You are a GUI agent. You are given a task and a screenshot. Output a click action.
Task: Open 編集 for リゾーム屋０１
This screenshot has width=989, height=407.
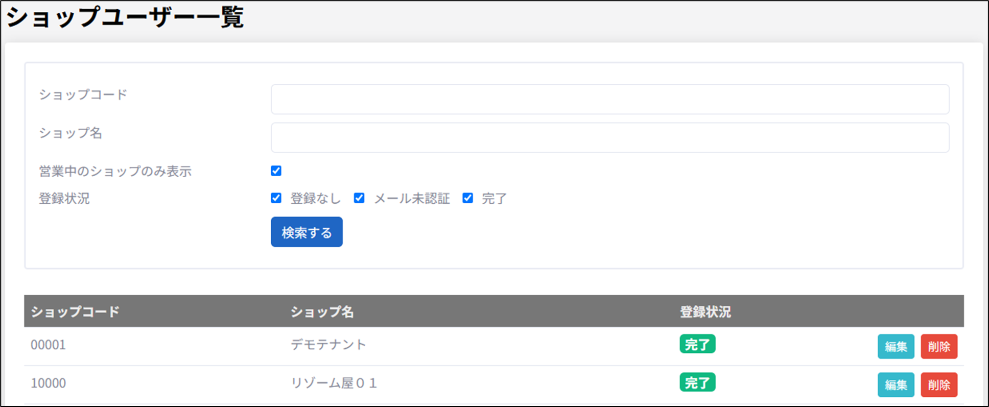click(896, 385)
